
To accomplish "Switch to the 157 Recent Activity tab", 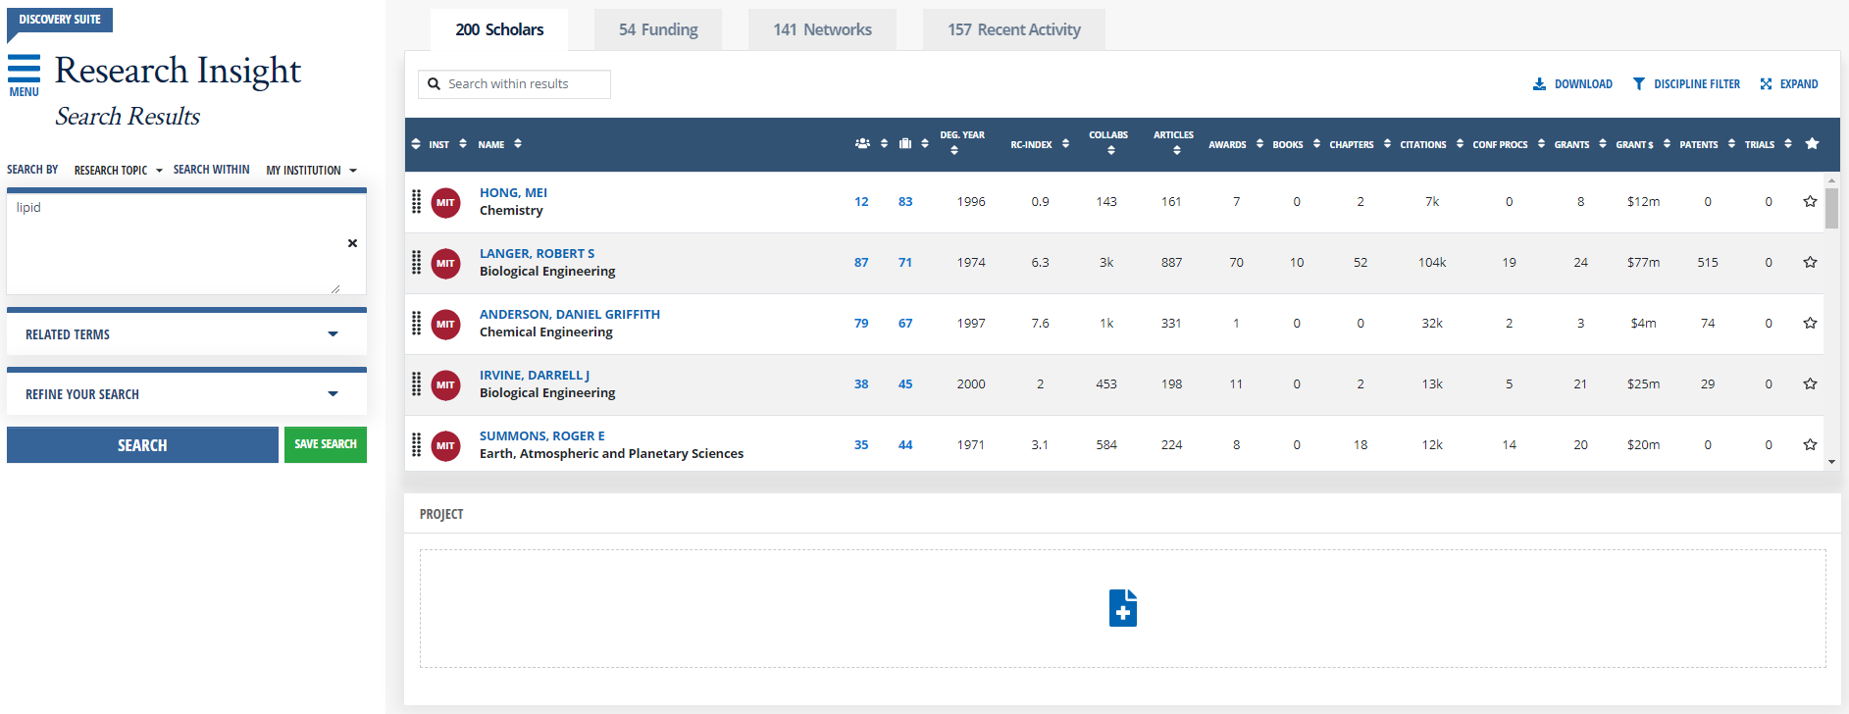I will pos(1014,29).
